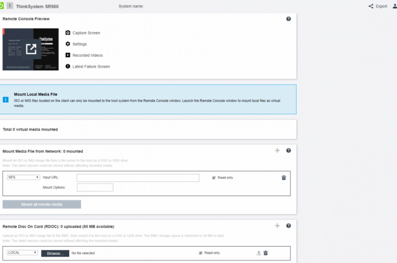Open Capture Screen

pyautogui.click(x=87, y=33)
